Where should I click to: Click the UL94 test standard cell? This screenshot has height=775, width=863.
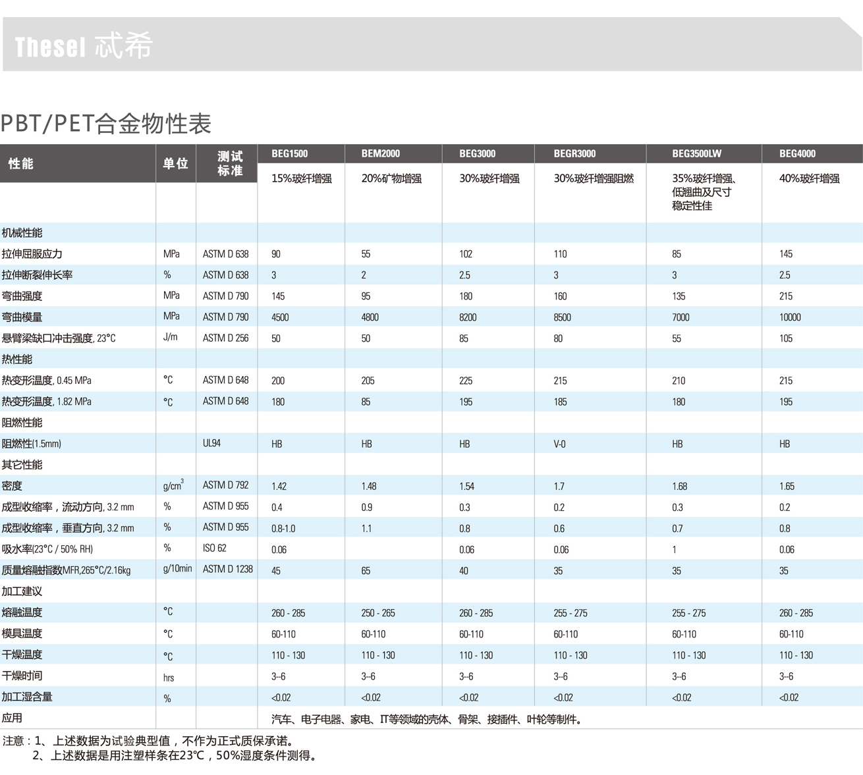coord(211,444)
